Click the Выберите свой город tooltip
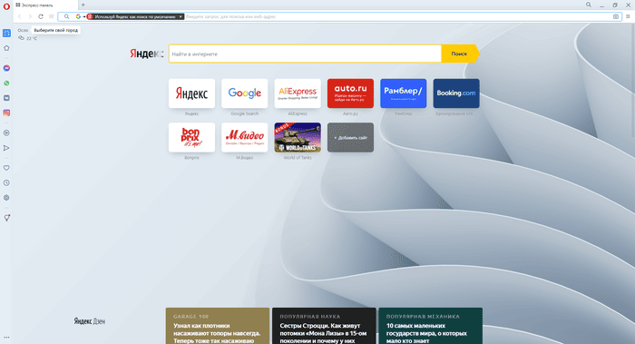Image resolution: width=635 pixels, height=344 pixels. (55, 30)
